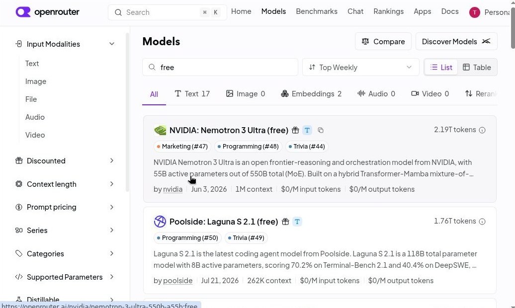This screenshot has width=515, height=308.
Task: Click the Series icon in the sidebar
Action: pyautogui.click(x=19, y=230)
